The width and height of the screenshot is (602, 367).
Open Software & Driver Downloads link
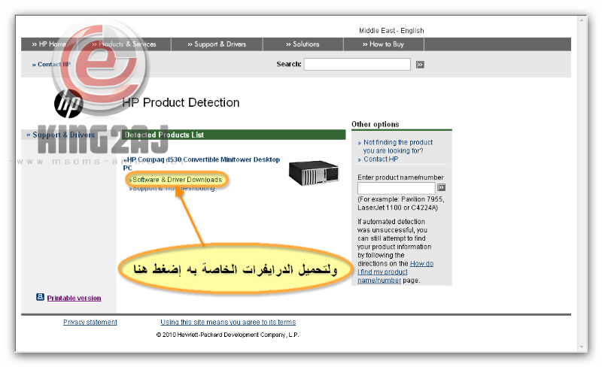pyautogui.click(x=178, y=180)
